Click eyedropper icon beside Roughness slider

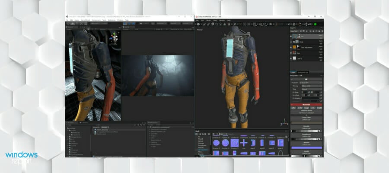(x=321, y=139)
